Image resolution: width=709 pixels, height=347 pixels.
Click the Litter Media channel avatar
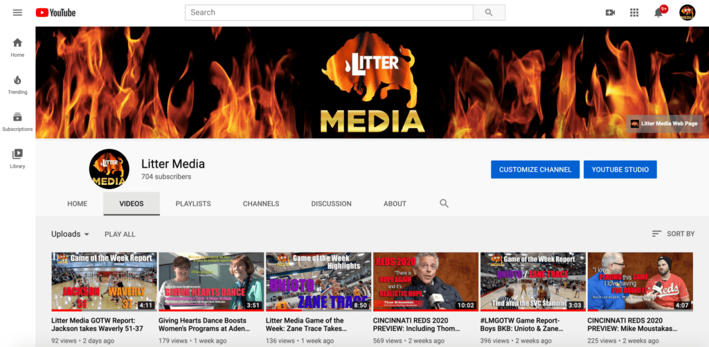[109, 169]
